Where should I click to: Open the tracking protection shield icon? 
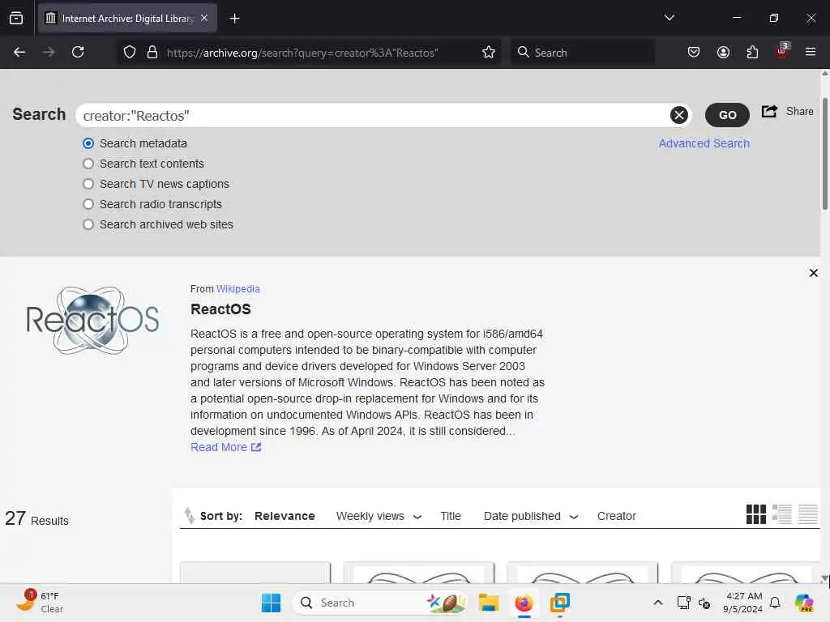coord(130,52)
